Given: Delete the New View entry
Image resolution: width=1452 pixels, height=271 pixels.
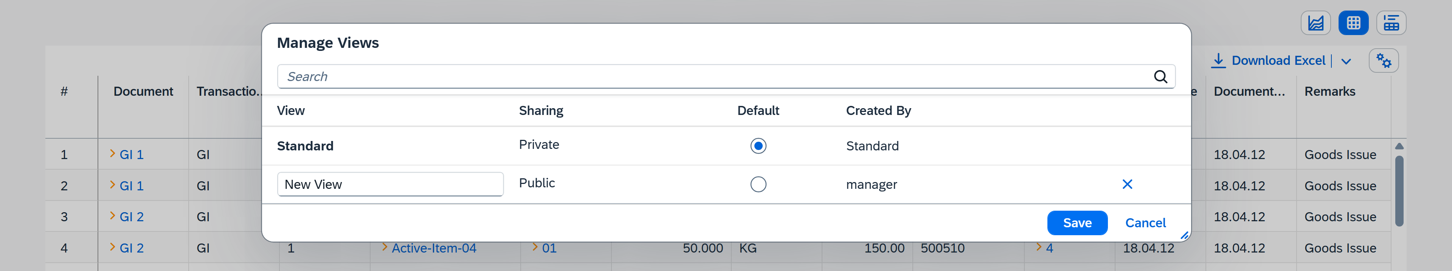Looking at the screenshot, I should tap(1127, 184).
